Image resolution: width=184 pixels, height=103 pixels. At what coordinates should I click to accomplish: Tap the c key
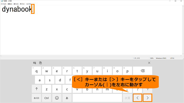coord(67,89)
